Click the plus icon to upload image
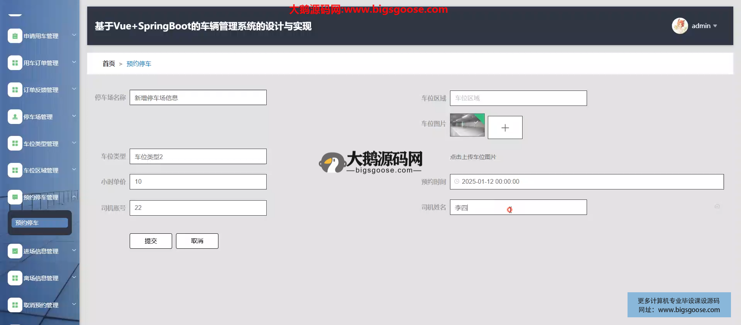741x325 pixels. pyautogui.click(x=505, y=127)
